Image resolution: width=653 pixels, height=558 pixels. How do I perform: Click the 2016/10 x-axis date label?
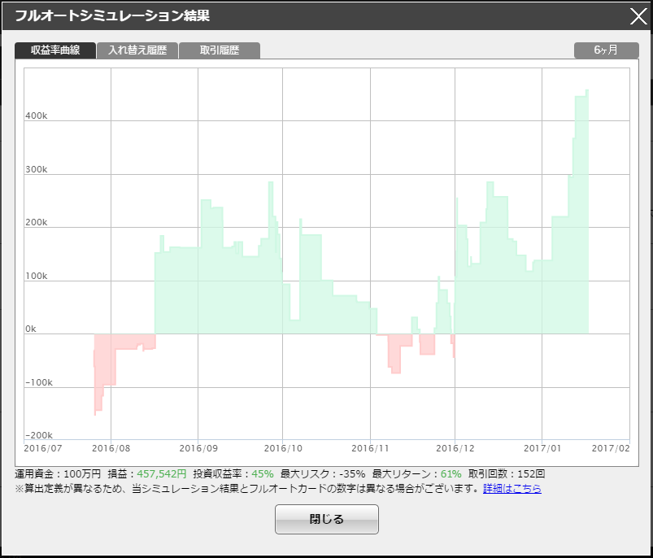tap(284, 448)
